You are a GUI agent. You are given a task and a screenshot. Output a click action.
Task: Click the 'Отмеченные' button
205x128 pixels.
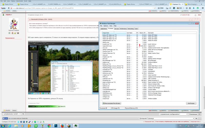(x=193, y=114)
